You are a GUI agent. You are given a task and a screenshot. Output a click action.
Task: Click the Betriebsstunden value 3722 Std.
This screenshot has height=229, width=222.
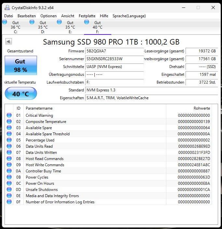coord(202,82)
